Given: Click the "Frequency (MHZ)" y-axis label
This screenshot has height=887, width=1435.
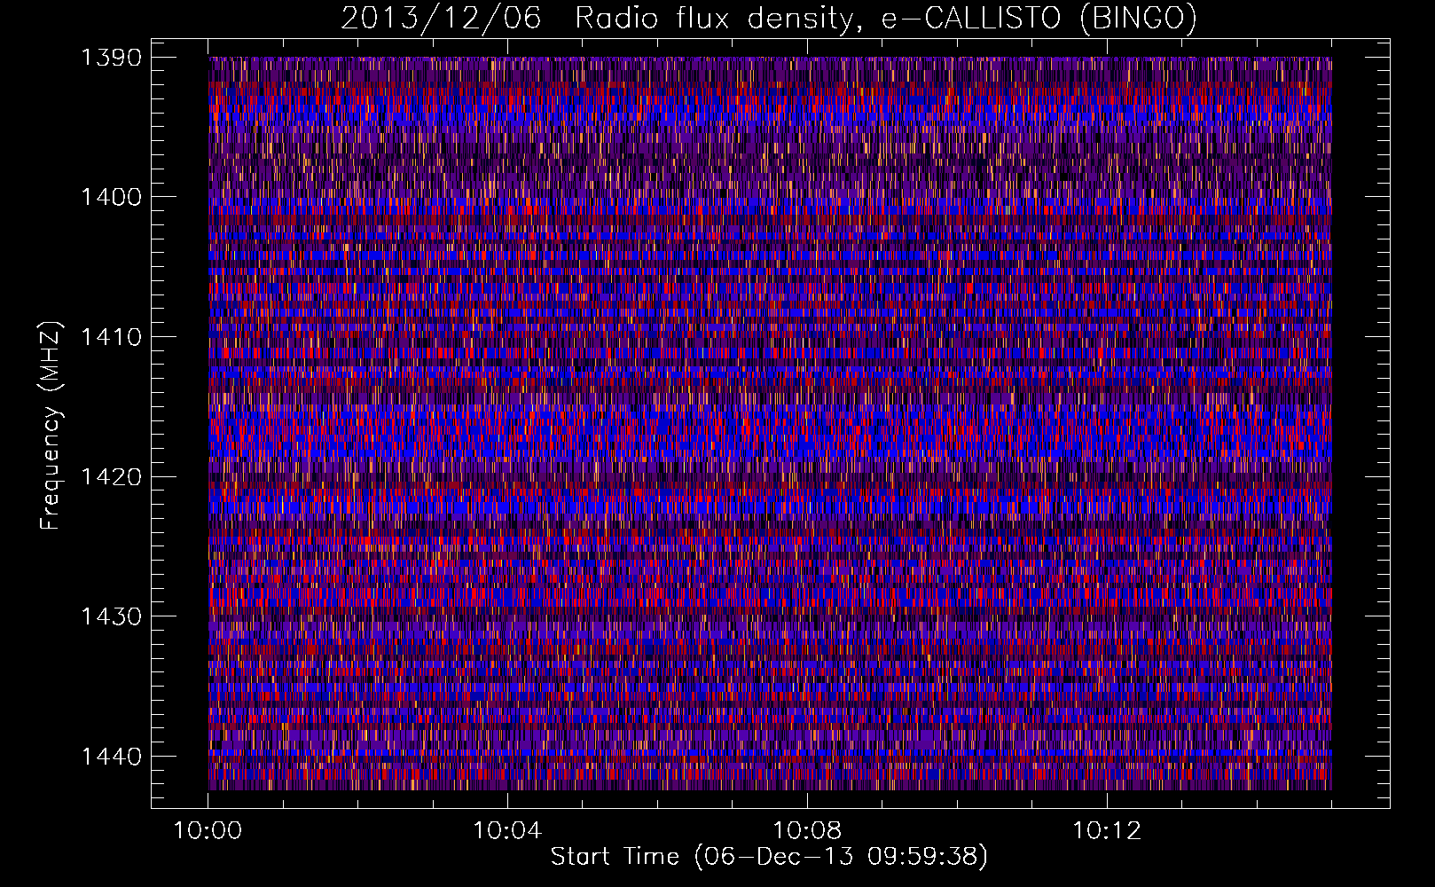Looking at the screenshot, I should pos(51,426).
